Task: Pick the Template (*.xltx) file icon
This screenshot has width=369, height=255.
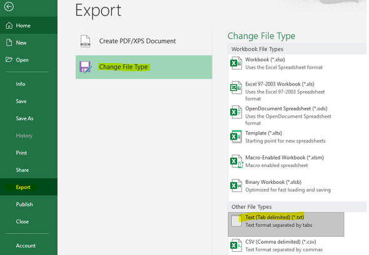Action: click(x=236, y=137)
